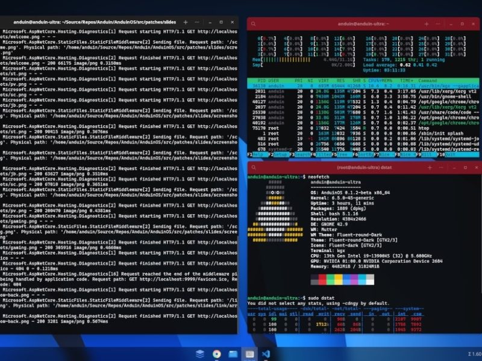The height and width of the screenshot is (361, 482).
Task: Click F4 Filter in htop footer
Action: pyautogui.click(x=321, y=155)
